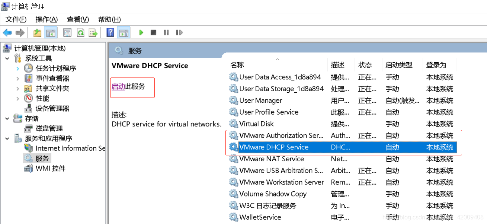Click the gear icon beside User Manager
The image size is (487, 224).
(x=233, y=101)
